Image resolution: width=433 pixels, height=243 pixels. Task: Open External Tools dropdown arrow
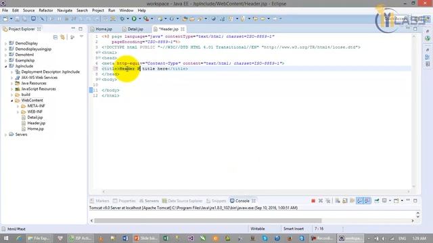coord(152,19)
